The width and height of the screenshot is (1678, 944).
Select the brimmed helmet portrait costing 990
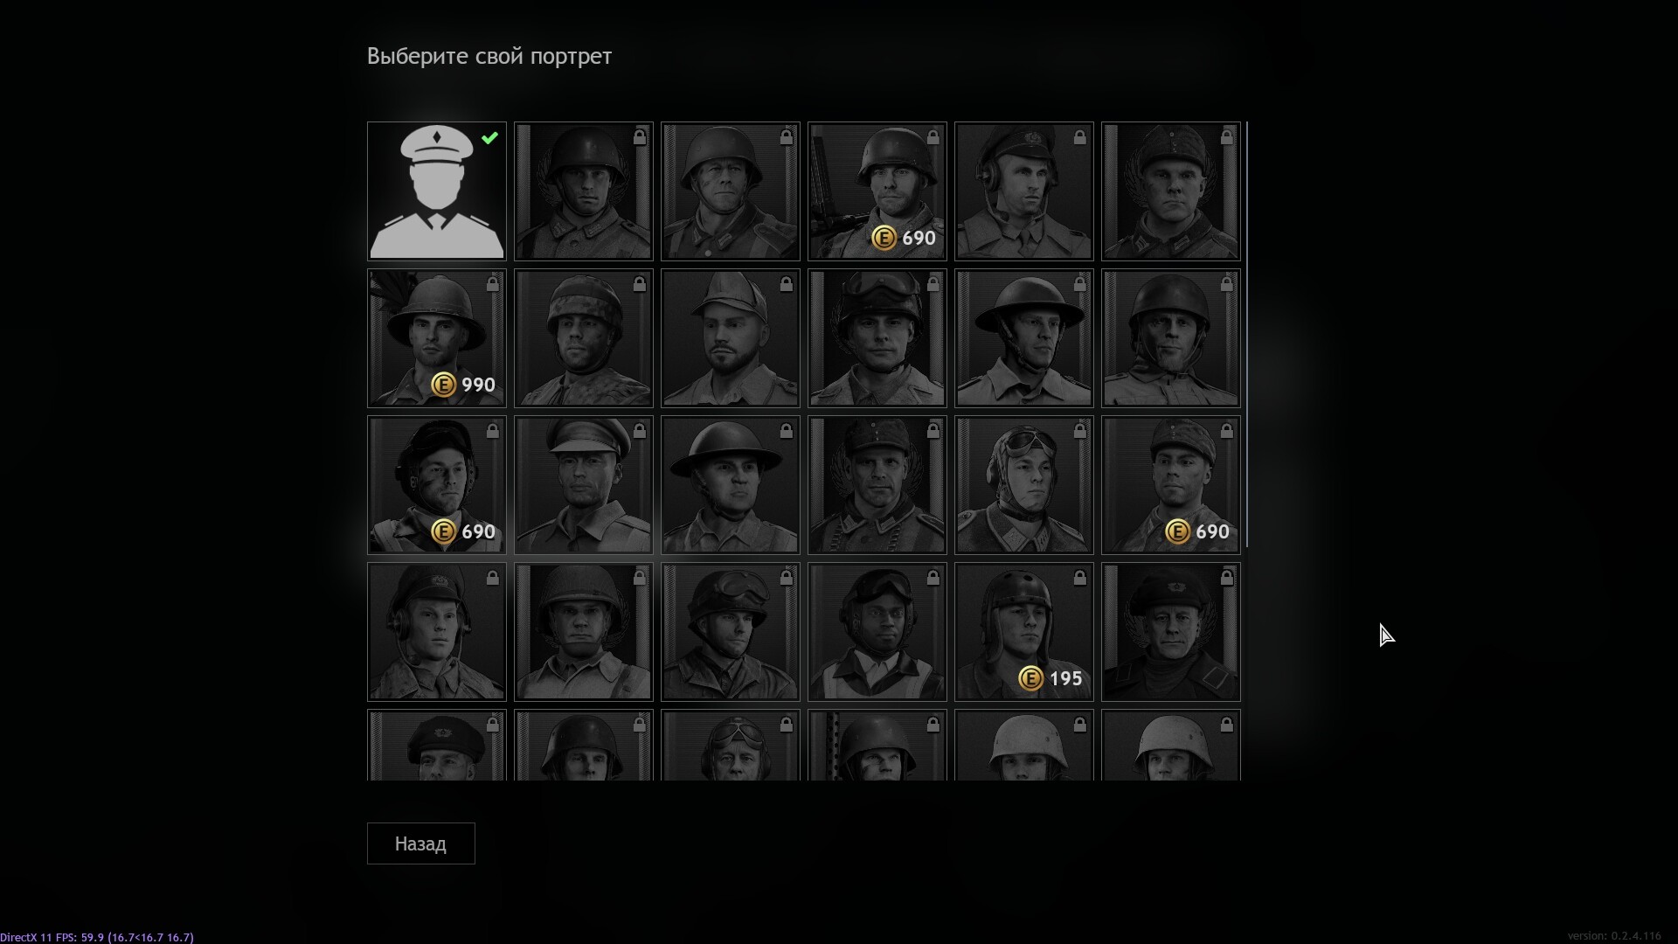point(437,338)
